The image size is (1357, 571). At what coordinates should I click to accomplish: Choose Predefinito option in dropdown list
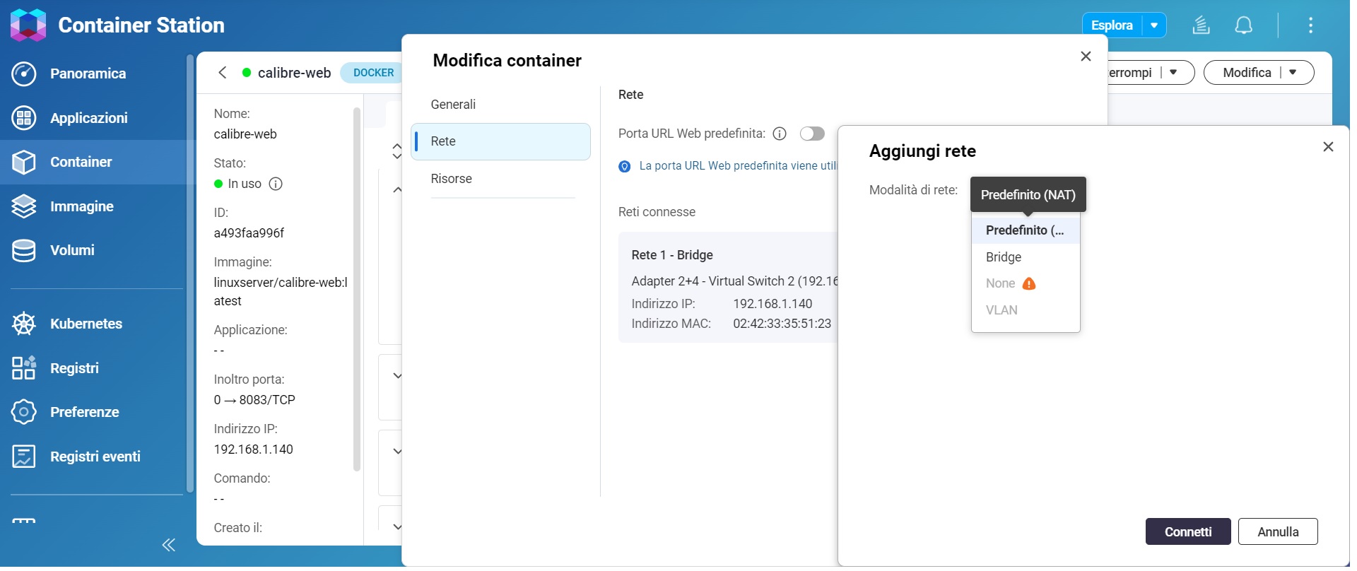[x=1024, y=230]
